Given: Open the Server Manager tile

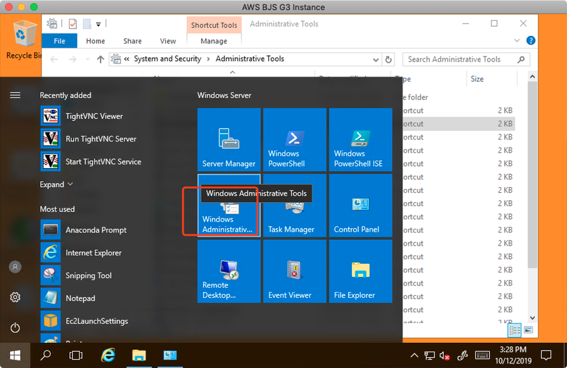Looking at the screenshot, I should click(x=229, y=139).
